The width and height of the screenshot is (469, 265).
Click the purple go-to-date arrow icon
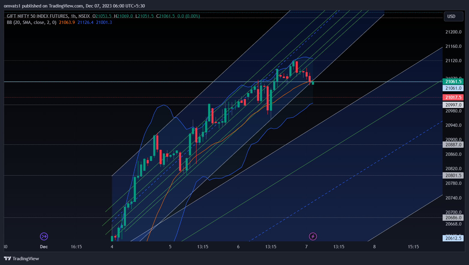(44, 237)
